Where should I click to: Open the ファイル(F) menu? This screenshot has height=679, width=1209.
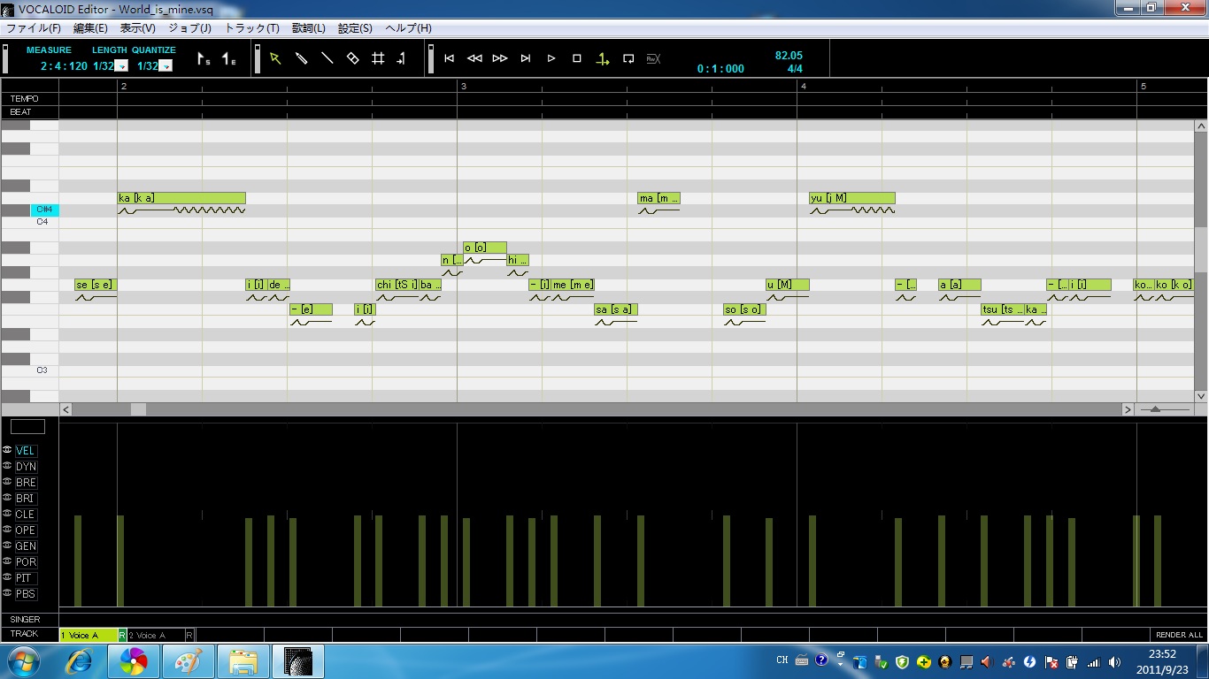click(34, 28)
